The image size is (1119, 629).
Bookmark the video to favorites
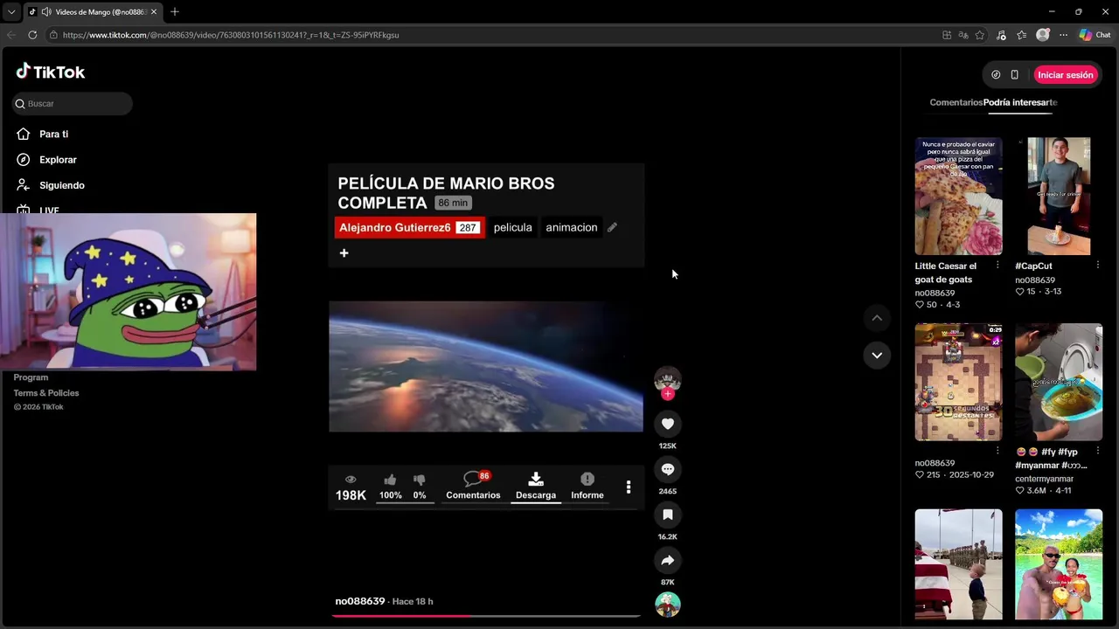[x=668, y=515]
